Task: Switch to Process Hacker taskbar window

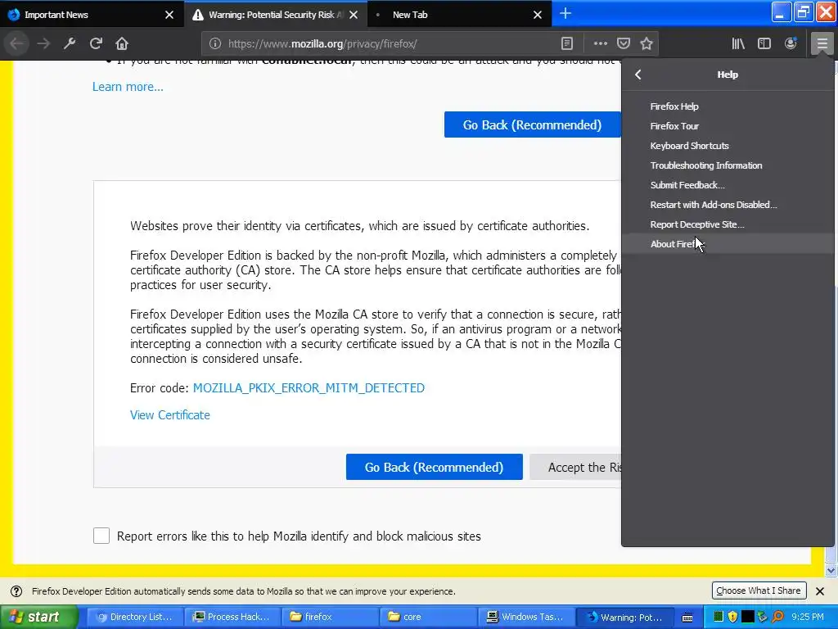Action: coord(233,617)
